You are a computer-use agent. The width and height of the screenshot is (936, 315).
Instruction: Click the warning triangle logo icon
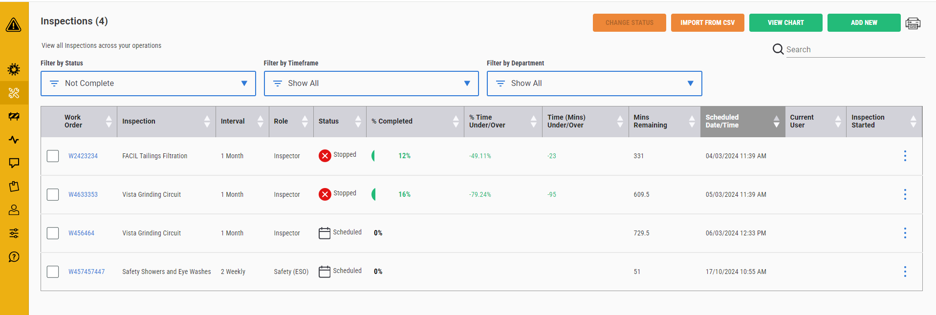(x=14, y=25)
